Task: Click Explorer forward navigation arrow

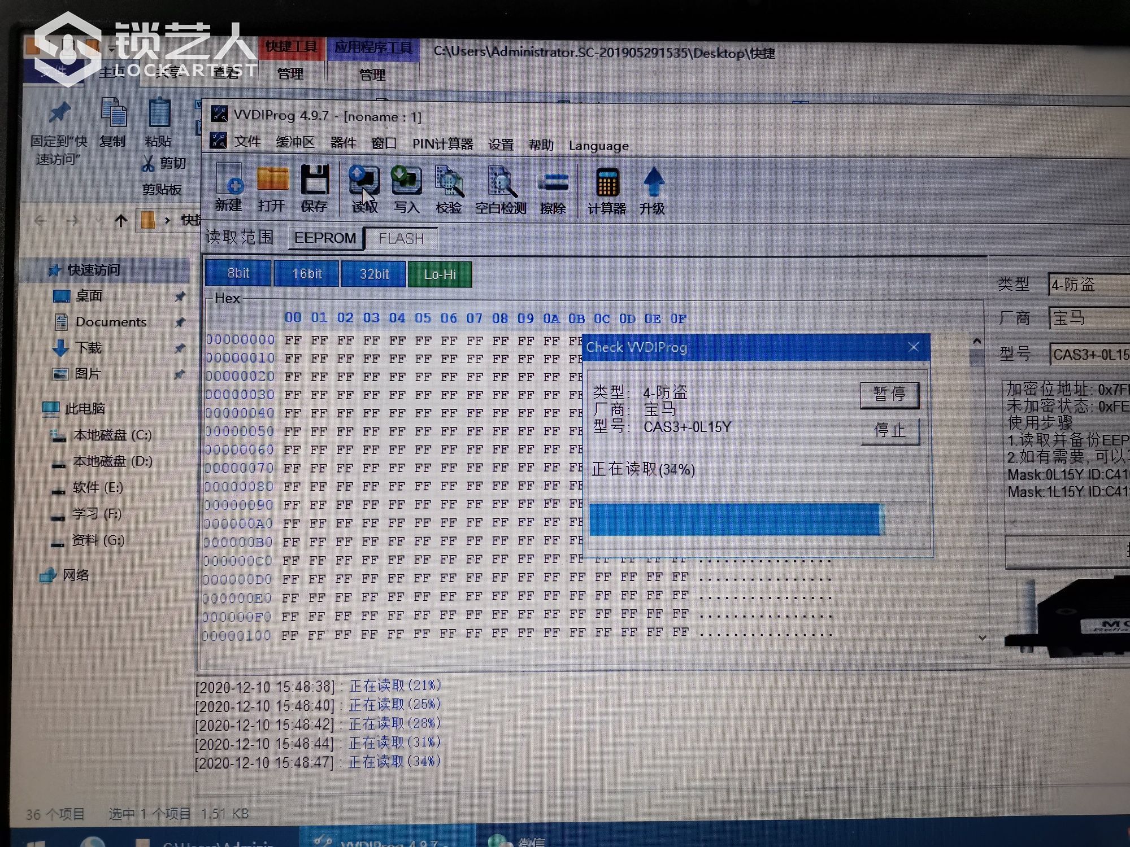Action: point(72,220)
